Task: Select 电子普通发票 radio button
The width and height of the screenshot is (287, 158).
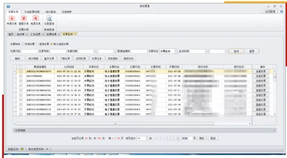Action: coord(51,44)
